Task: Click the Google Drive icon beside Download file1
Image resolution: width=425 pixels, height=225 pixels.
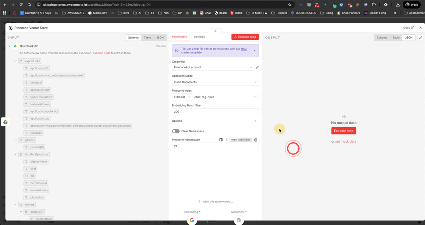Action: [x=15, y=46]
